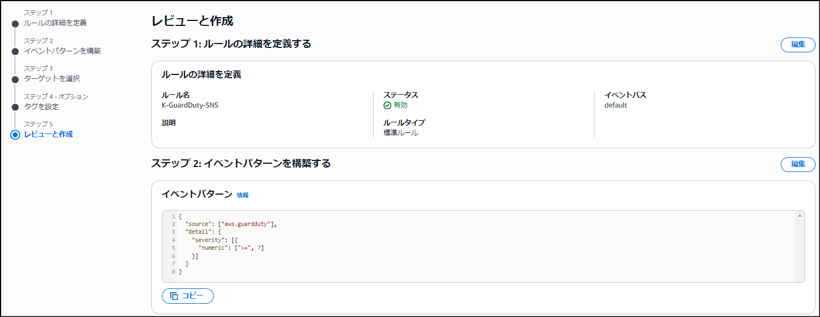Click the Step 4 wizard circle indicator
Viewport: 820px width, 317px height.
15,107
